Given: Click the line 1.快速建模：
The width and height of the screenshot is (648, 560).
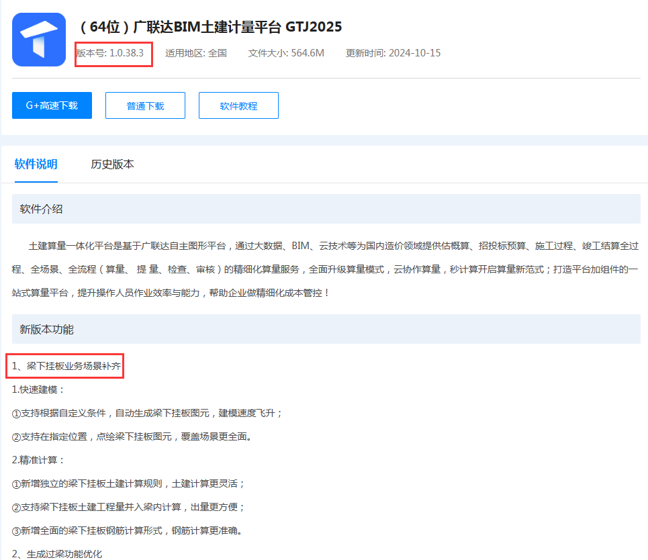Looking at the screenshot, I should point(38,389).
